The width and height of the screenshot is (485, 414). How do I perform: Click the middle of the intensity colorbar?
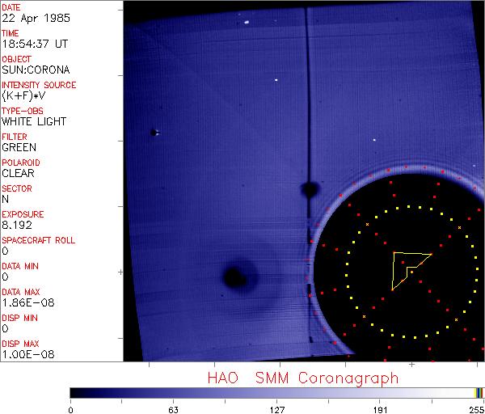point(276,392)
